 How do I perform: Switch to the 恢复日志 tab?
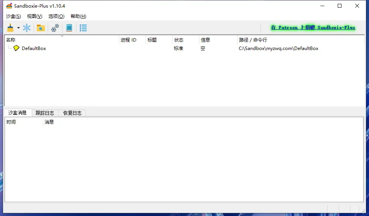tap(72, 113)
